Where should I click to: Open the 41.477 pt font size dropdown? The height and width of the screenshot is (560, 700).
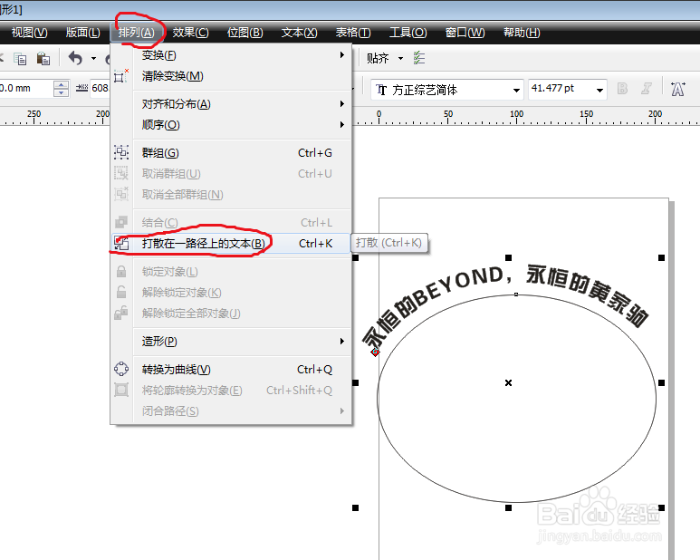coord(600,91)
